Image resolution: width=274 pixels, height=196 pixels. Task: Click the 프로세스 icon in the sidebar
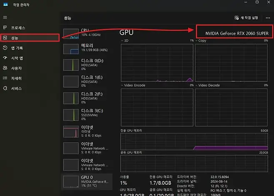(5, 28)
